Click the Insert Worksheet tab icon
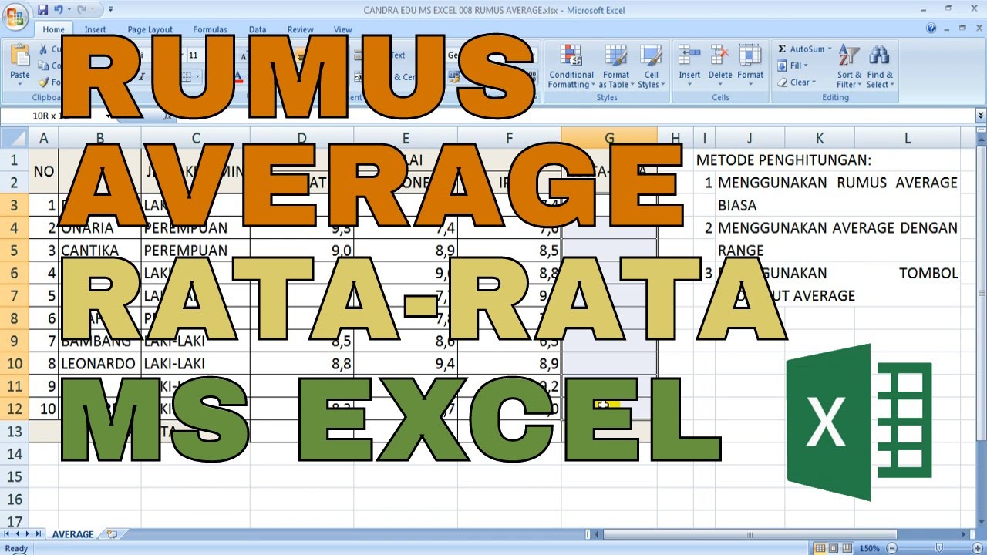Image resolution: width=987 pixels, height=555 pixels. pyautogui.click(x=113, y=534)
